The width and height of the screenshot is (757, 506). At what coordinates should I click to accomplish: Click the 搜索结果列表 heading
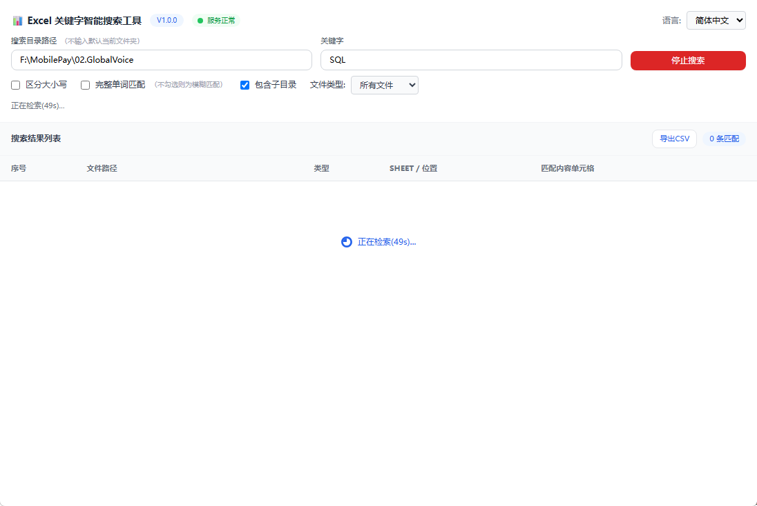pyautogui.click(x=36, y=139)
